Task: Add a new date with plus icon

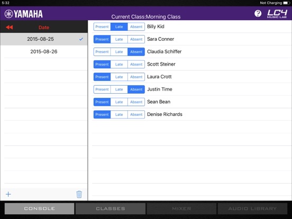Action: (8, 194)
